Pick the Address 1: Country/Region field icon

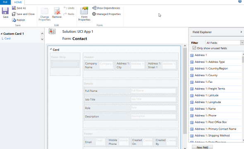coord(192,69)
